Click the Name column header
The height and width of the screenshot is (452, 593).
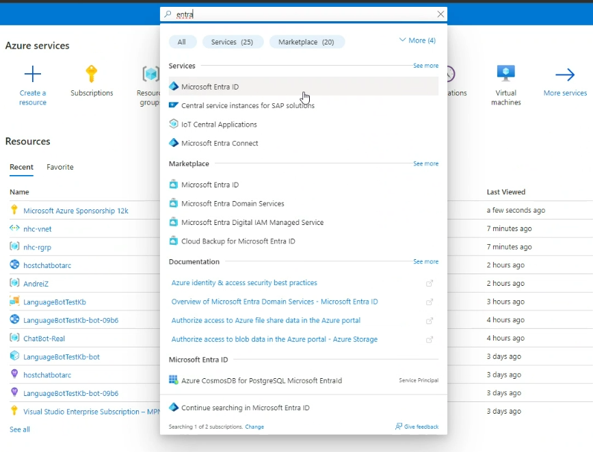(x=19, y=191)
